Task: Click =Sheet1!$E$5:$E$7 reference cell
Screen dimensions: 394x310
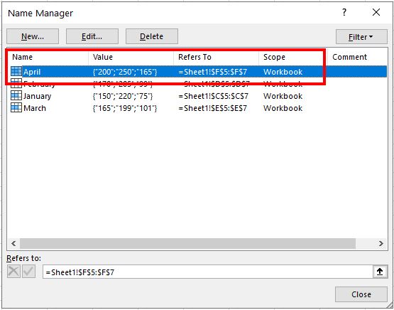Action: (x=213, y=108)
